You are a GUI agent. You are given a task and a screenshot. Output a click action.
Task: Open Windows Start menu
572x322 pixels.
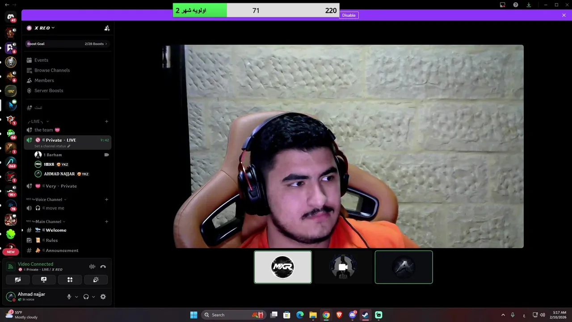point(193,315)
